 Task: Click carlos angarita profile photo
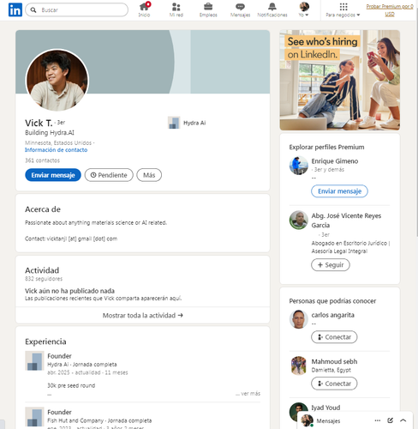click(299, 319)
